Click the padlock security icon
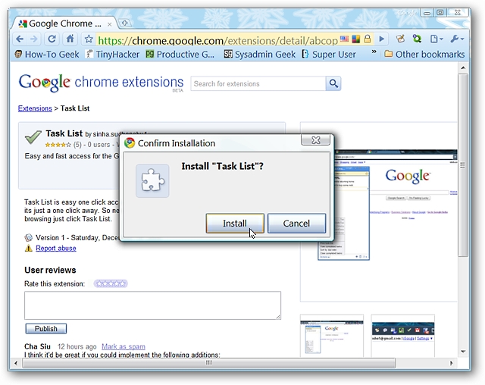The height and width of the screenshot is (385, 485). coord(368,39)
